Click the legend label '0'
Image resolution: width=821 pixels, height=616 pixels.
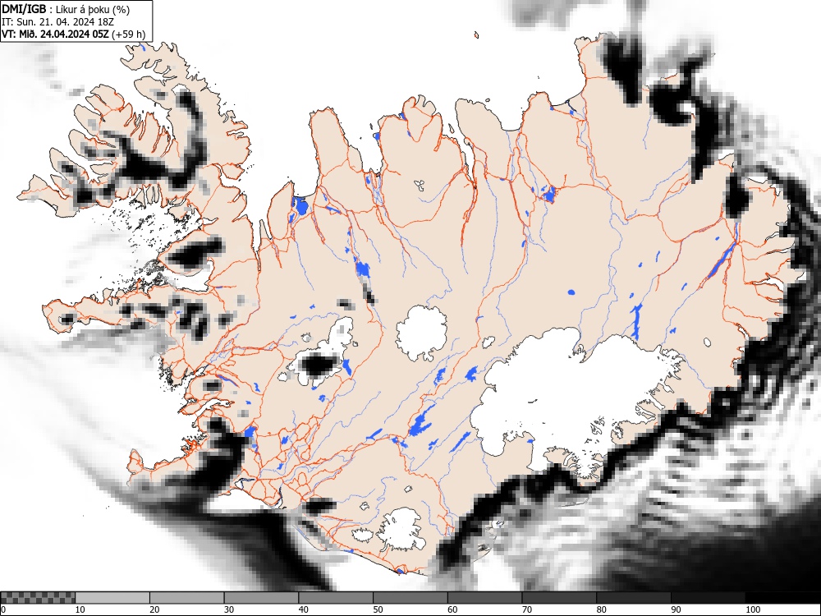coord(3,609)
